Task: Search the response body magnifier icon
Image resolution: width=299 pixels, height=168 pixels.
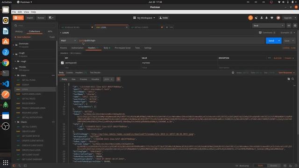Action: [x=293, y=79]
